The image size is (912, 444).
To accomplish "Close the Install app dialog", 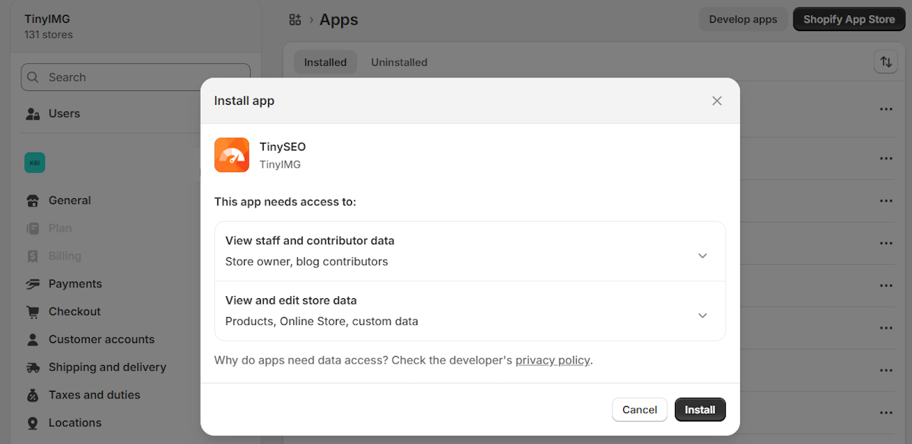I will pyautogui.click(x=717, y=101).
